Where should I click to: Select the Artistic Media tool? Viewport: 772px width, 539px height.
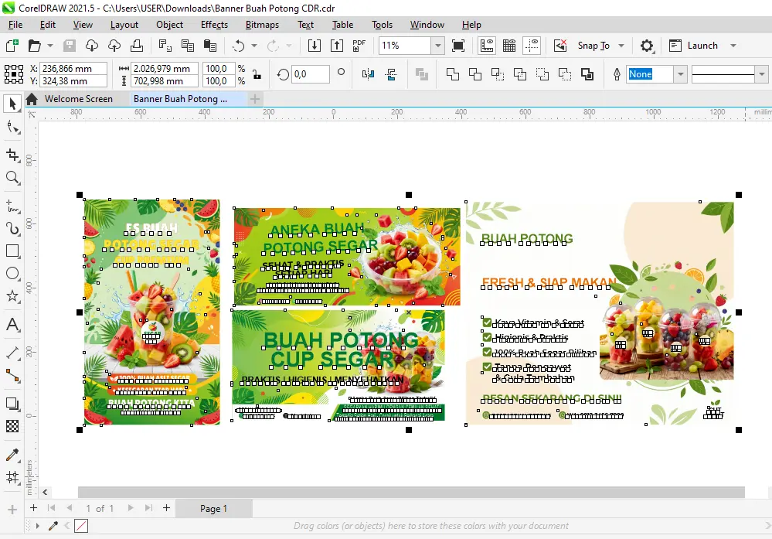pos(13,229)
